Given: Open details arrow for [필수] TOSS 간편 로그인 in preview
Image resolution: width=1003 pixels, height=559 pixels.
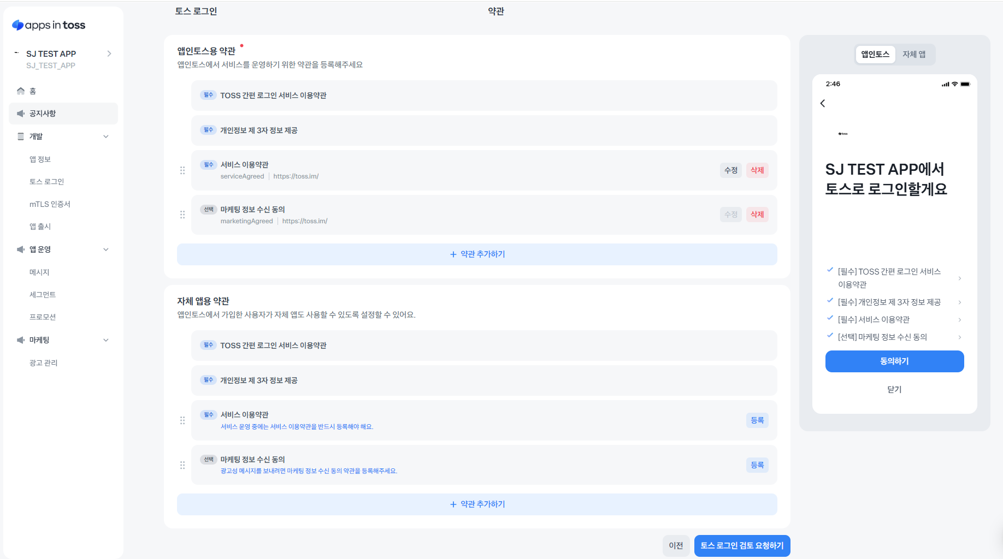Looking at the screenshot, I should [960, 278].
